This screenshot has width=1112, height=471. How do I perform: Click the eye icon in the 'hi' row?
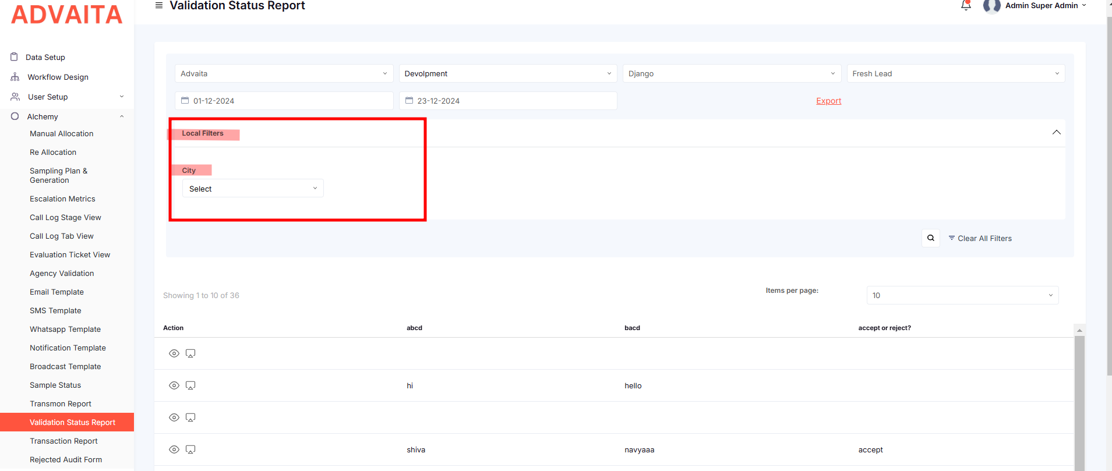(174, 385)
